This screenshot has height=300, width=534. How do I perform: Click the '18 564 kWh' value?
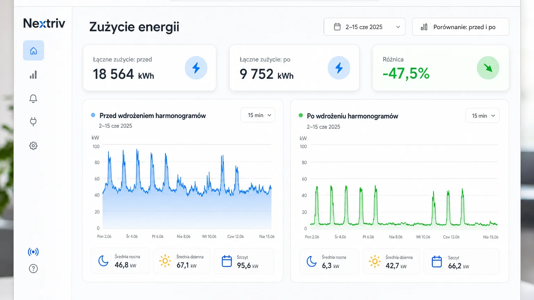click(x=123, y=74)
